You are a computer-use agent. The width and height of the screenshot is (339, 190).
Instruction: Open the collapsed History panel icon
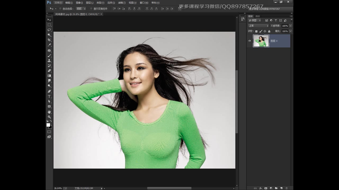[x=243, y=19]
